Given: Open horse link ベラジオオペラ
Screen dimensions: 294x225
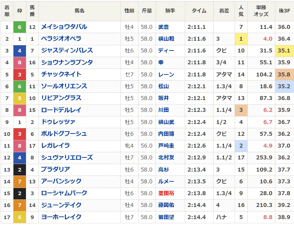Looking at the screenshot, I should tap(61, 39).
